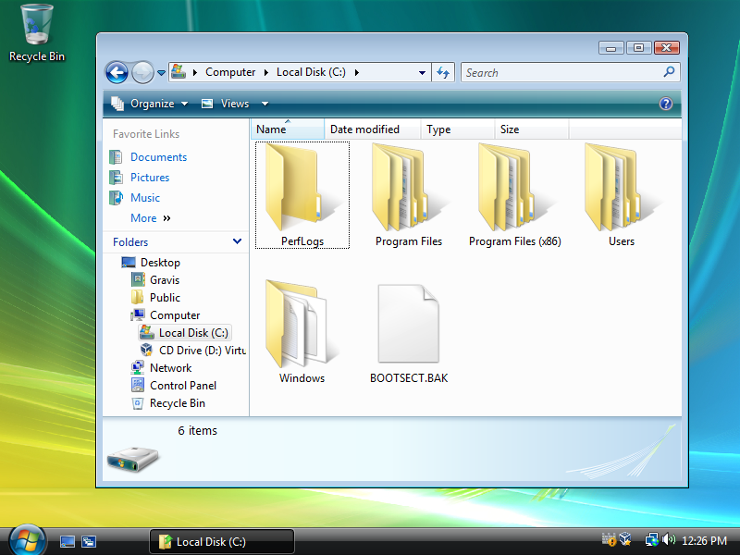The width and height of the screenshot is (740, 555).
Task: Minimize the Explorer window
Action: tap(611, 48)
